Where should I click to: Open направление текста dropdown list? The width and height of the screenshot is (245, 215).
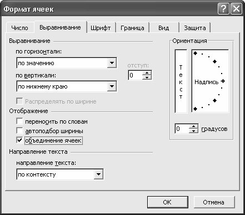click(x=98, y=174)
